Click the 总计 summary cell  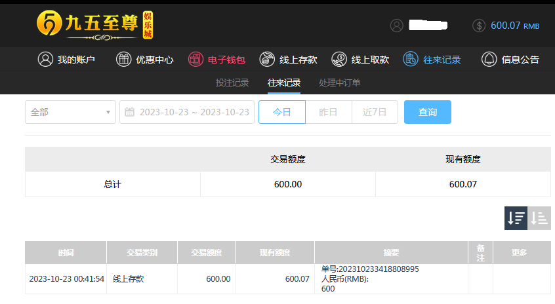tap(113, 184)
